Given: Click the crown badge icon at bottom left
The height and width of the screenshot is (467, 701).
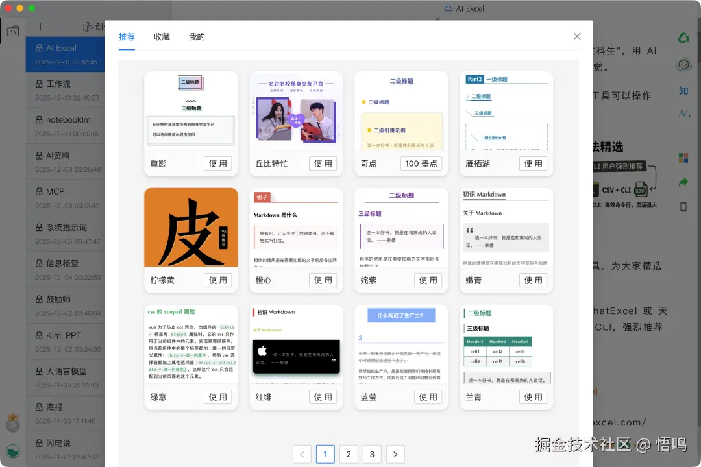Looking at the screenshot, I should pyautogui.click(x=13, y=424).
